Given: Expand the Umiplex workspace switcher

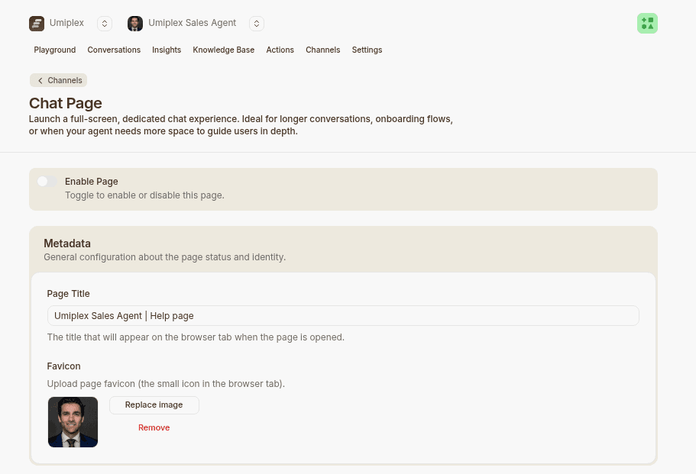Looking at the screenshot, I should pyautogui.click(x=105, y=24).
